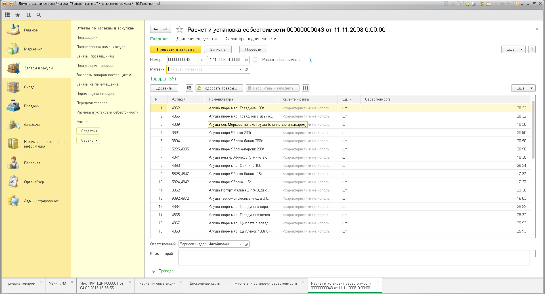This screenshot has height=294, width=545.
Task: Open the Маркетинг section icon
Action: coord(13,49)
